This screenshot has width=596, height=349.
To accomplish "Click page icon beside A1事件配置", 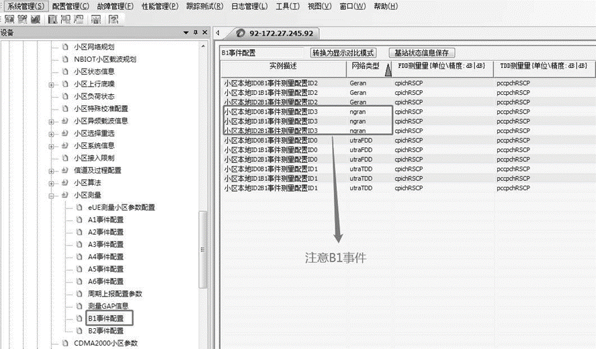I will 79,220.
